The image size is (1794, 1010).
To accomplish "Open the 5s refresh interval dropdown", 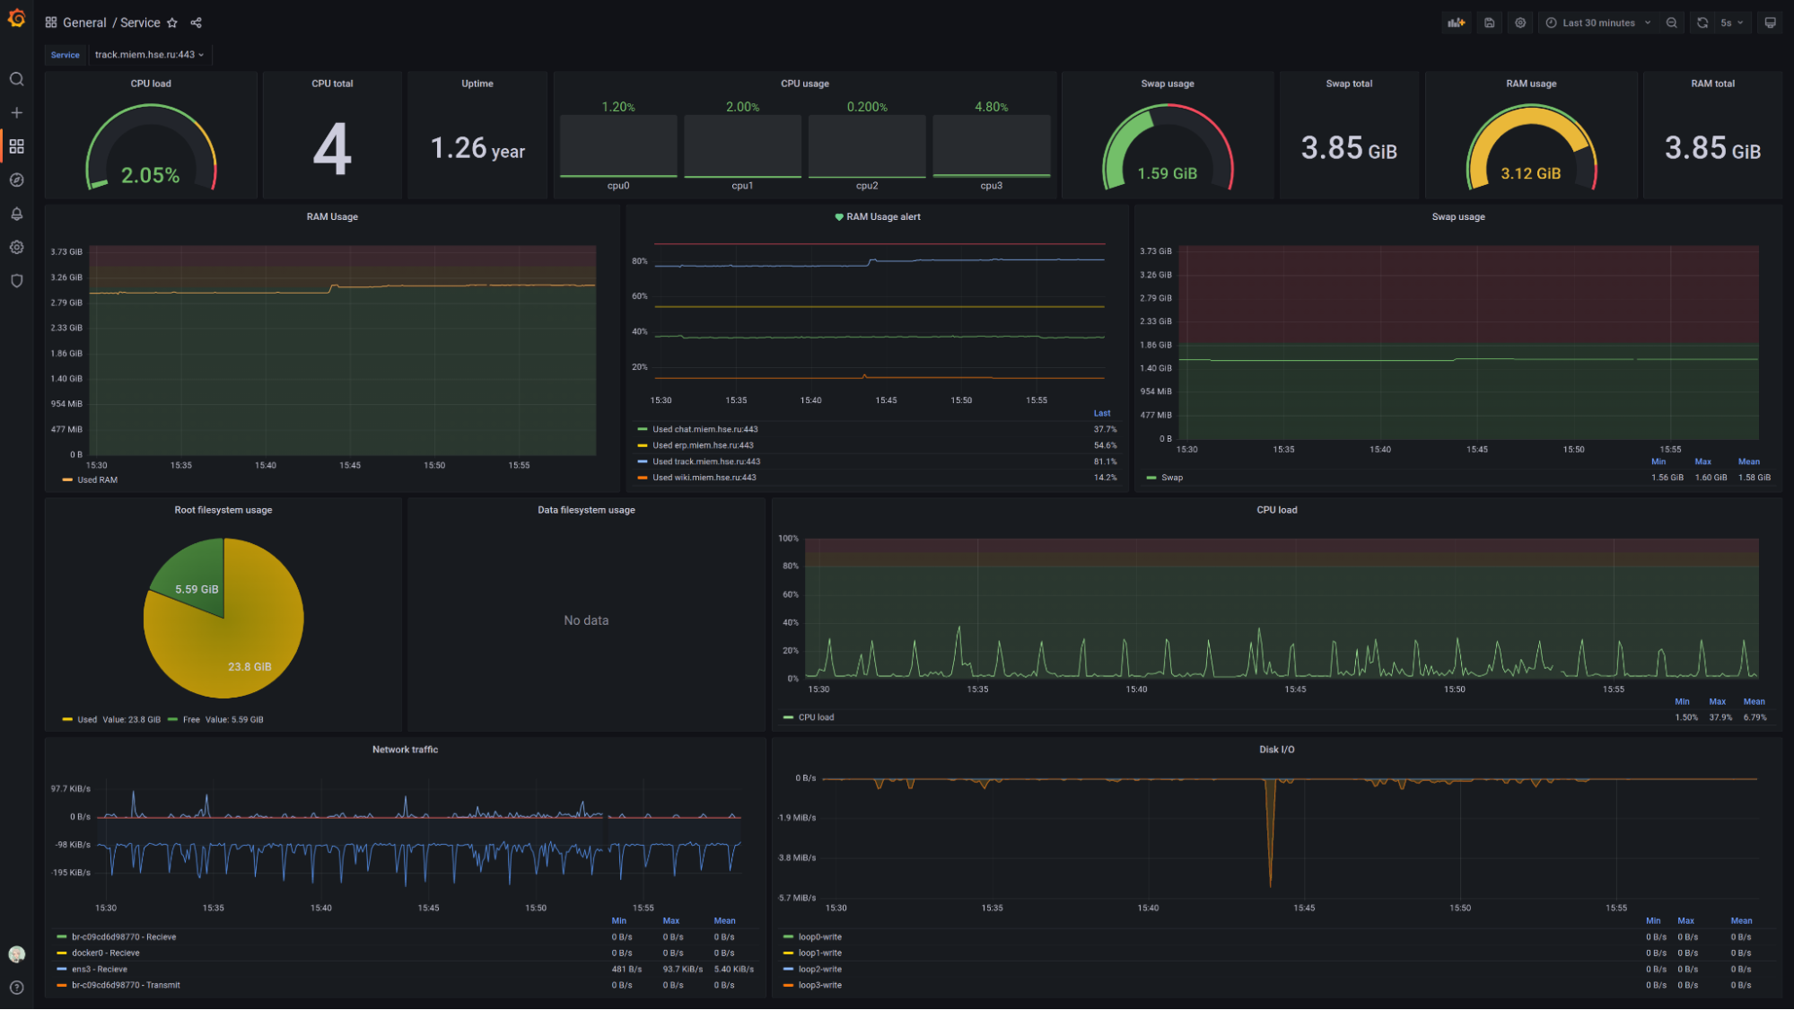I will pos(1731,22).
